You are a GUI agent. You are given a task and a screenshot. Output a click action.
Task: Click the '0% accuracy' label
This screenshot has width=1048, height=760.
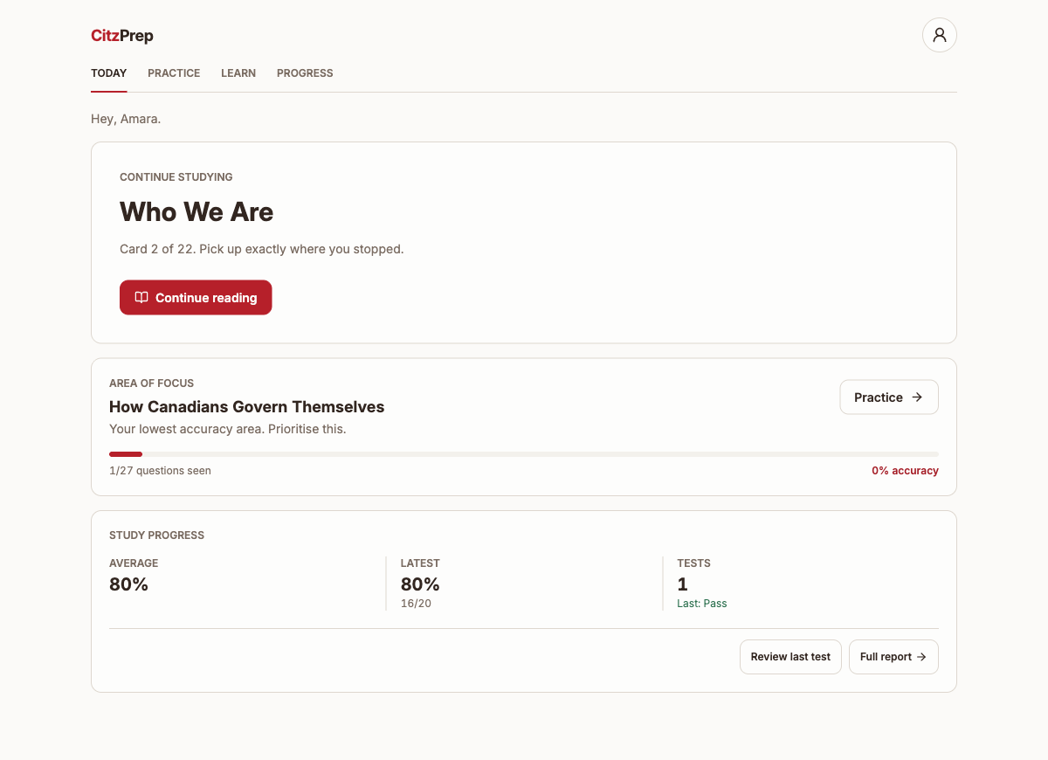905,471
